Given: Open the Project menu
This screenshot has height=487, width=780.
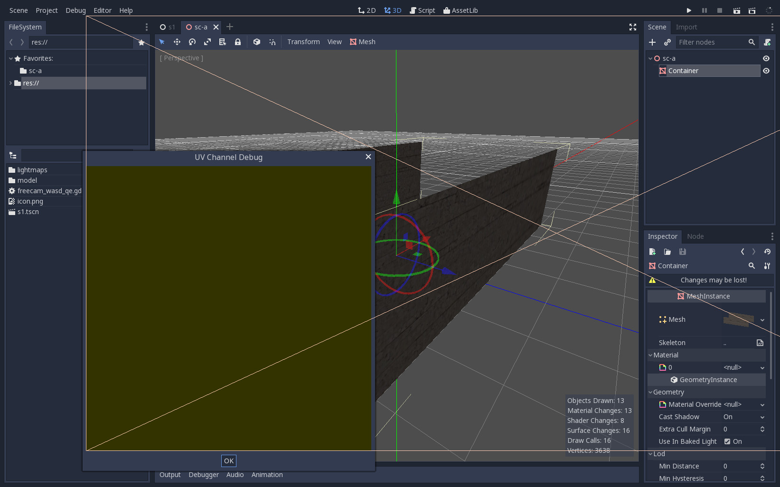Looking at the screenshot, I should pos(47,10).
